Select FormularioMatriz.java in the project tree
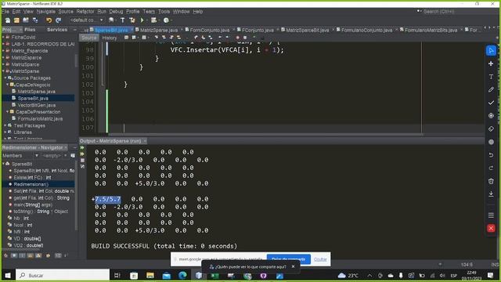Screen dimensions: 501x282 40,118
